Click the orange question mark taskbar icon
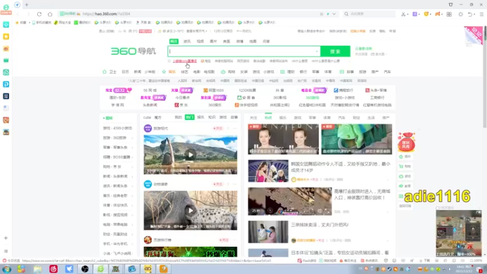Viewport: 487px width, 274px height. (163, 269)
